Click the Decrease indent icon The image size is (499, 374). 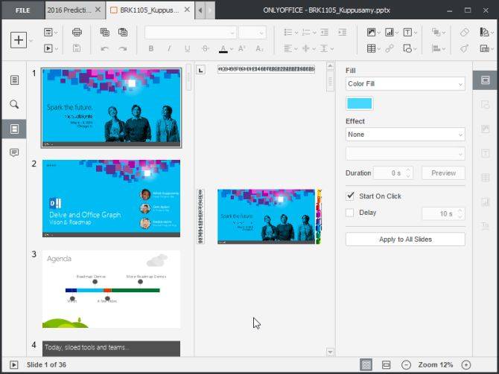324,32
